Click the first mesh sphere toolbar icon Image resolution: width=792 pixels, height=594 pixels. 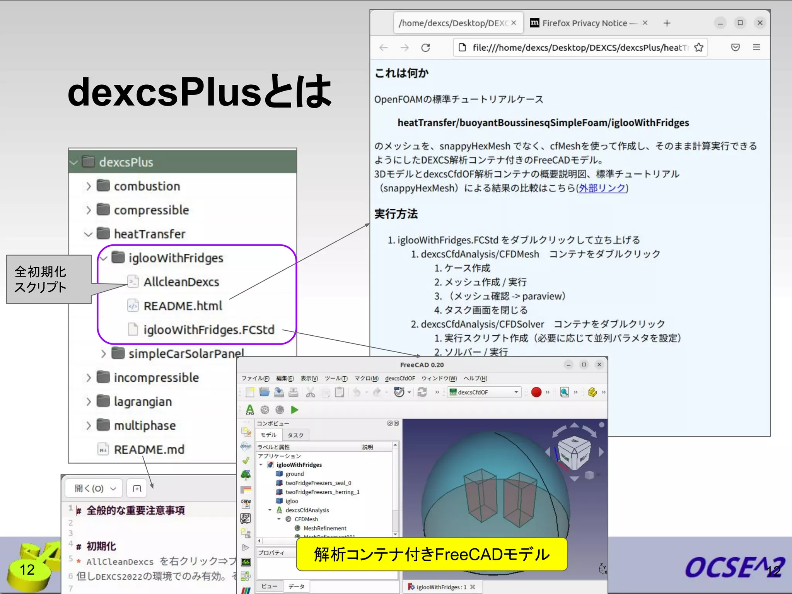coord(265,410)
